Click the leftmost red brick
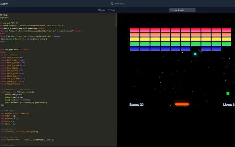 [x=135, y=30]
